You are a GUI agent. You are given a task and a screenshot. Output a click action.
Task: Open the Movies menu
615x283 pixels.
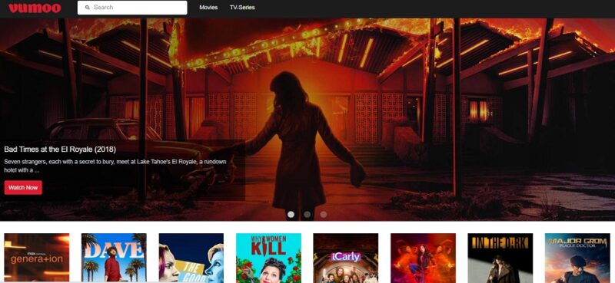(208, 8)
